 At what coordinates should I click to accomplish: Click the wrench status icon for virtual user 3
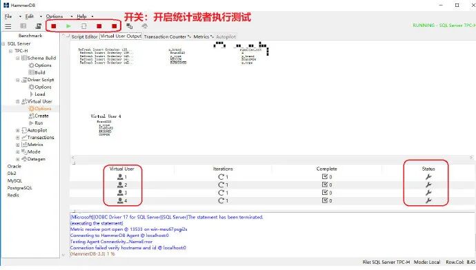click(x=428, y=192)
